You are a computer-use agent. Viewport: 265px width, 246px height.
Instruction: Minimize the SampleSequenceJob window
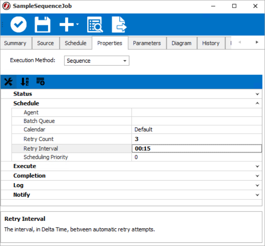213,6
